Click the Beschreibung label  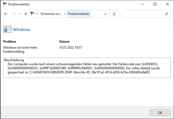pos(14,60)
